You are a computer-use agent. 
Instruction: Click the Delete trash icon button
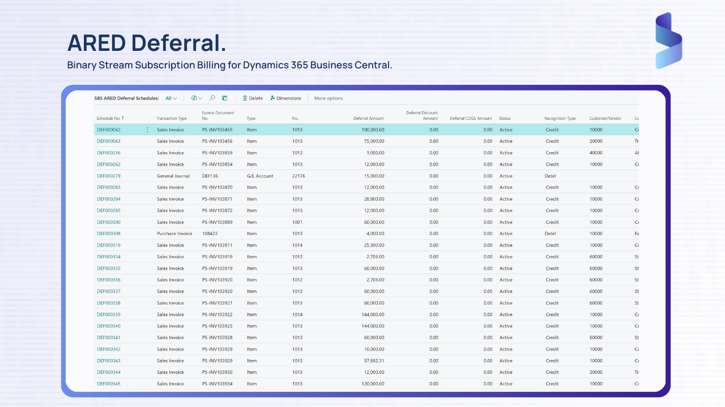(x=253, y=98)
